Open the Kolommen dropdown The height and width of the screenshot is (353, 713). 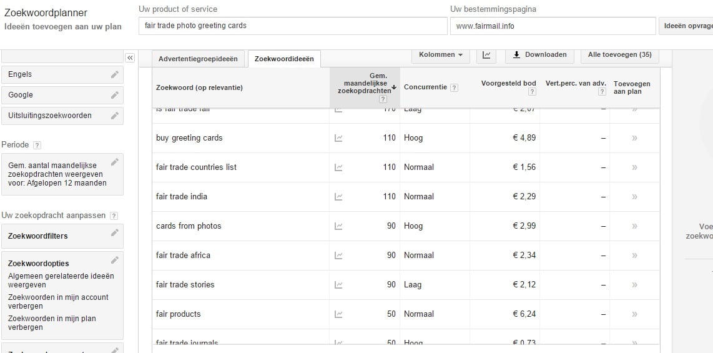(x=441, y=55)
